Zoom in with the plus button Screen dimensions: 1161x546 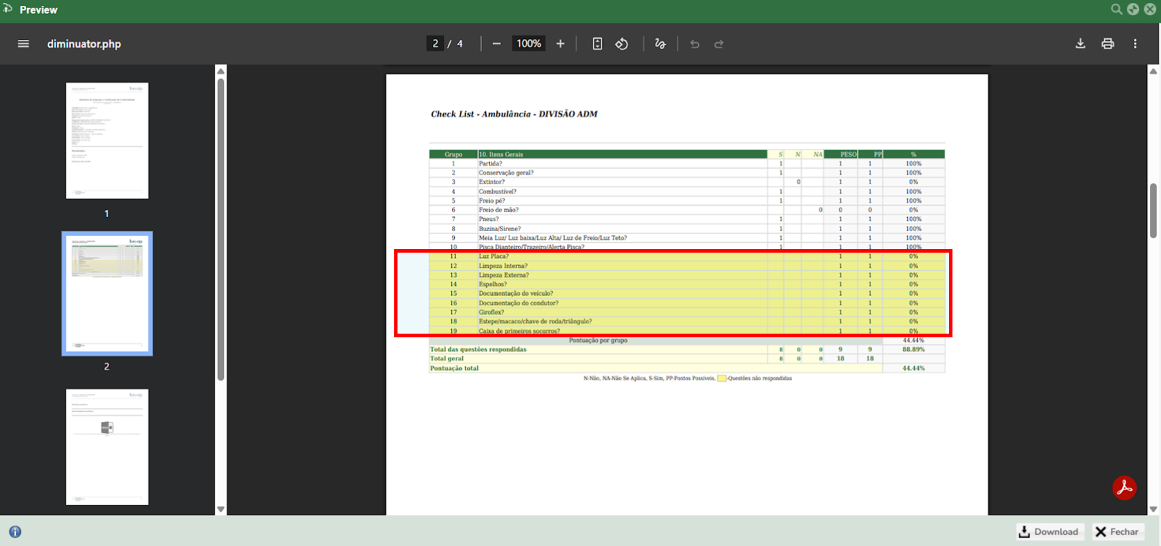560,44
